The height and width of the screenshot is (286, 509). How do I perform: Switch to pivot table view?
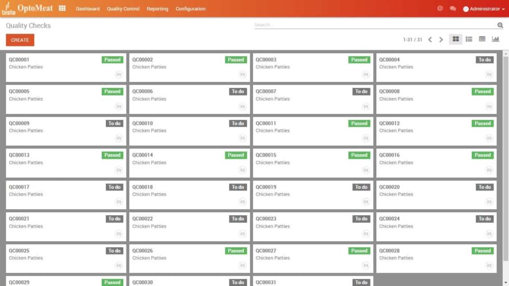click(x=482, y=39)
